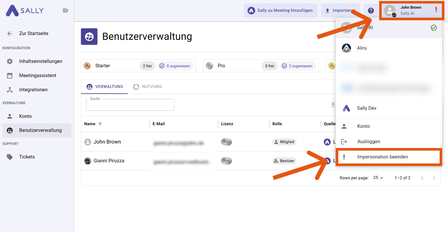Image resolution: width=448 pixels, height=232 pixels.
Task: Click the Importieren button
Action: click(340, 11)
